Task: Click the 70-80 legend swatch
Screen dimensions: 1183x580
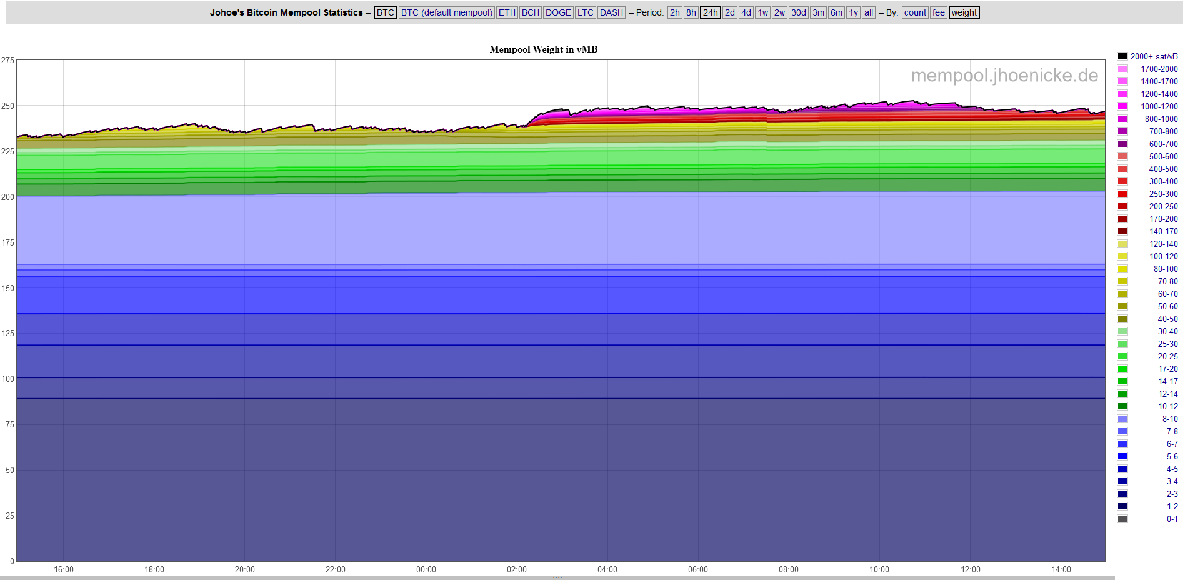Action: [x=1122, y=281]
